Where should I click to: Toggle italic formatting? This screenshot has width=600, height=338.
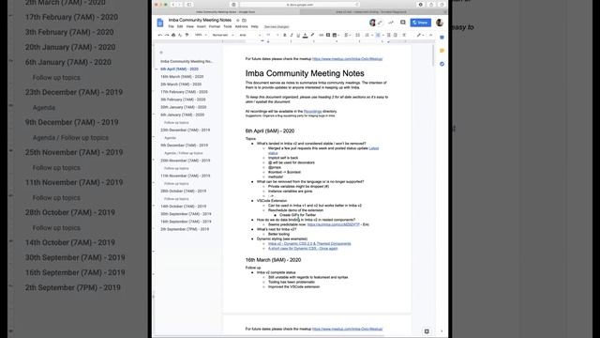tap(292, 35)
